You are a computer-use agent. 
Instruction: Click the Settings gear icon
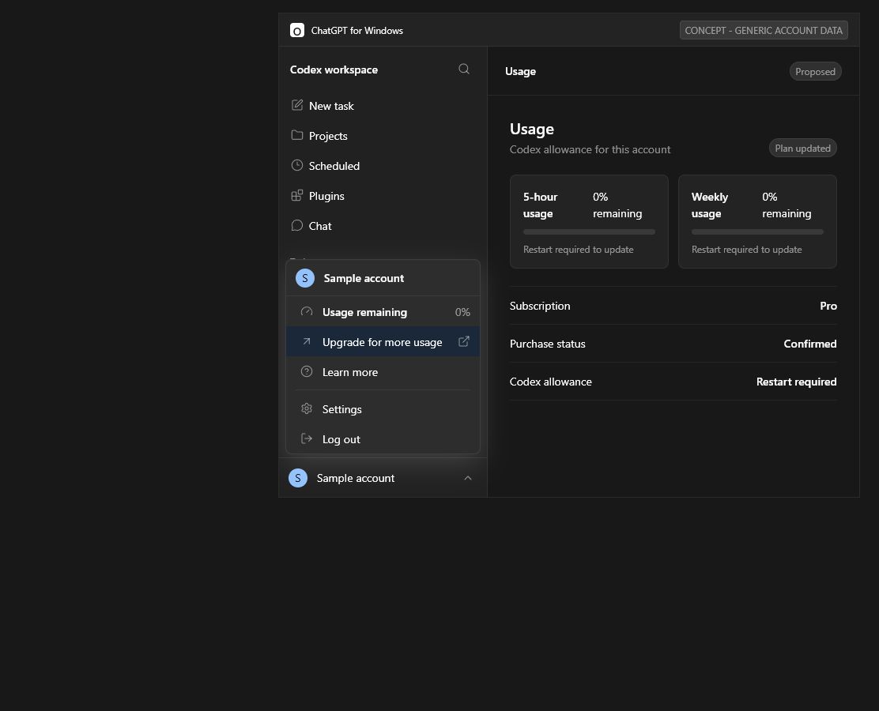point(307,408)
